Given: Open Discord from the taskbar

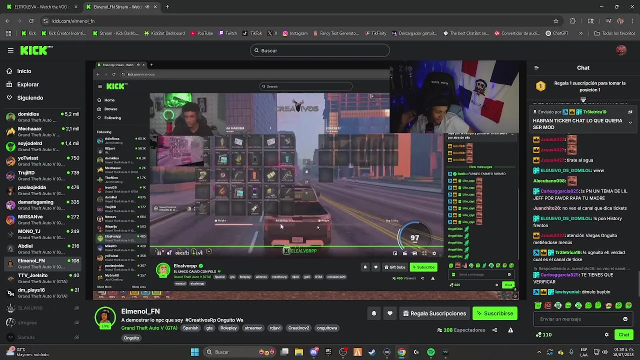Looking at the screenshot, I should pos(313,352).
